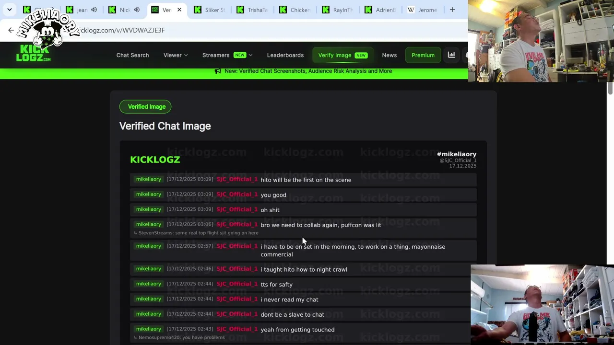Close the active Ver tab
This screenshot has width=614, height=345.
[179, 10]
